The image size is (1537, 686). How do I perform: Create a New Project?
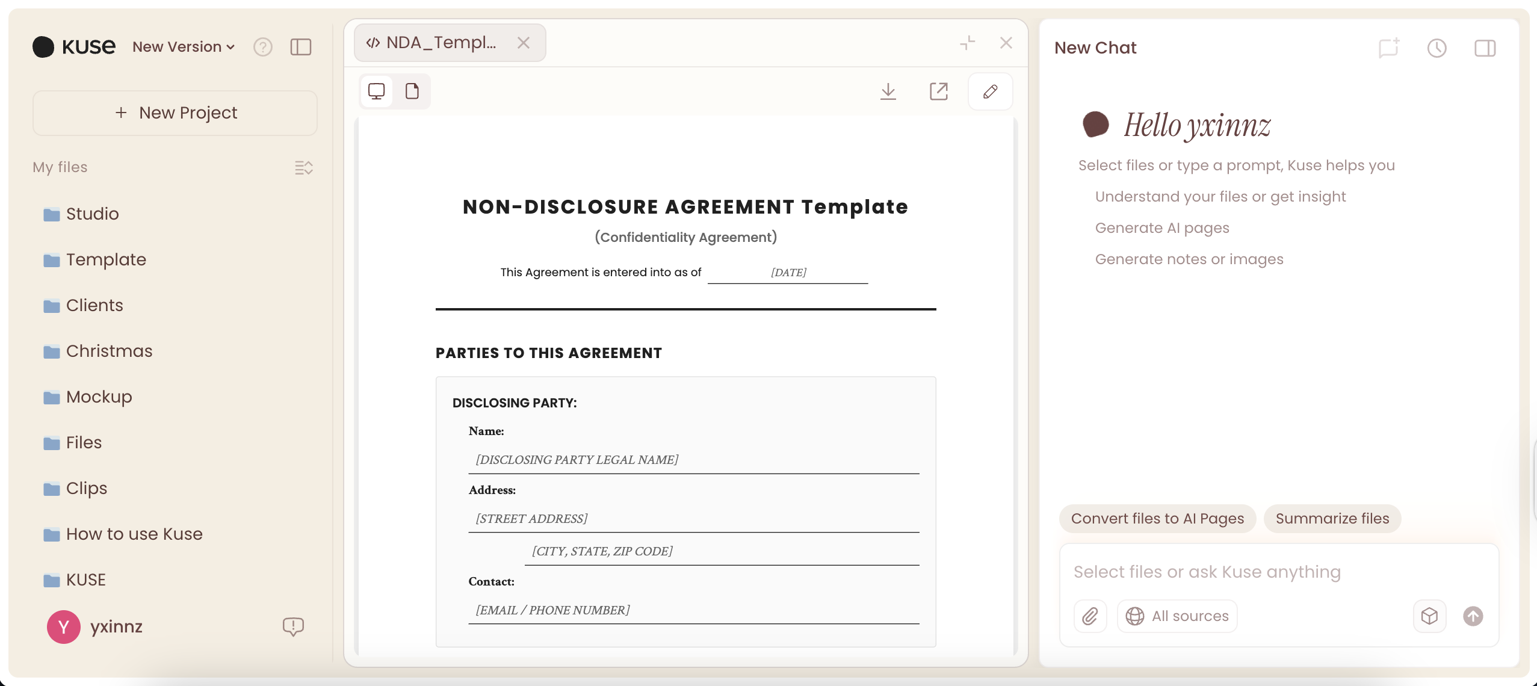174,113
